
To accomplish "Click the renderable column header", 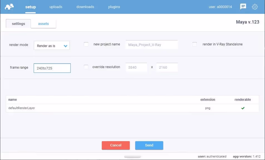I will (x=243, y=100).
